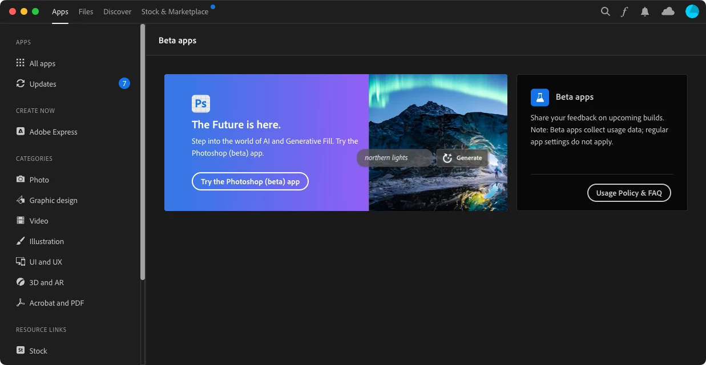The height and width of the screenshot is (365, 706).
Task: Click the macOS green zoom window button
Action: pyautogui.click(x=35, y=11)
